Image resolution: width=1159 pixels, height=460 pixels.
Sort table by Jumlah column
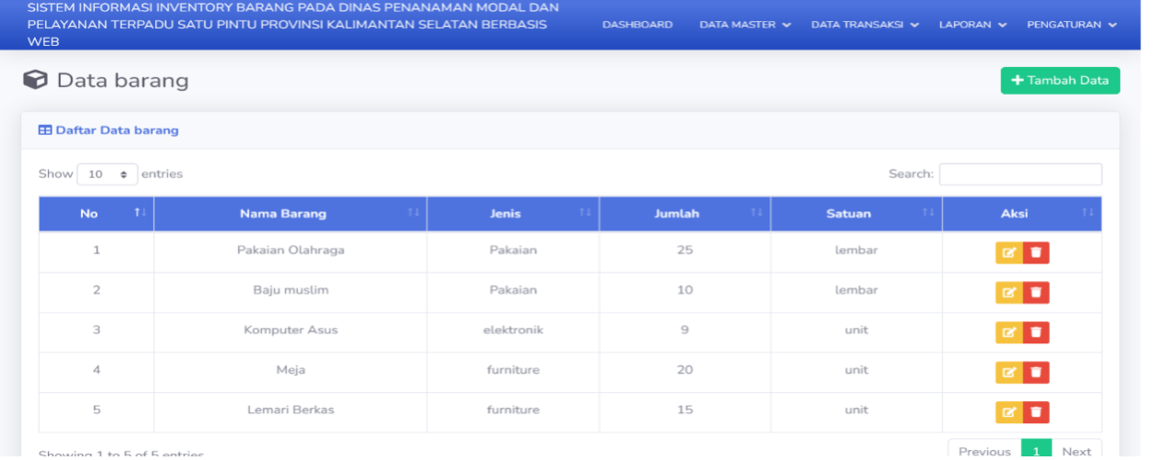click(x=685, y=214)
